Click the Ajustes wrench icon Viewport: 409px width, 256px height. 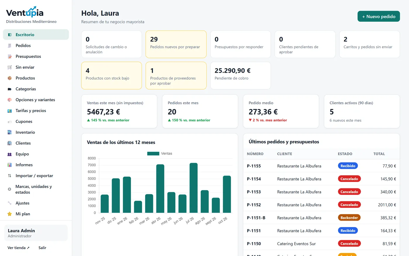[x=10, y=203]
